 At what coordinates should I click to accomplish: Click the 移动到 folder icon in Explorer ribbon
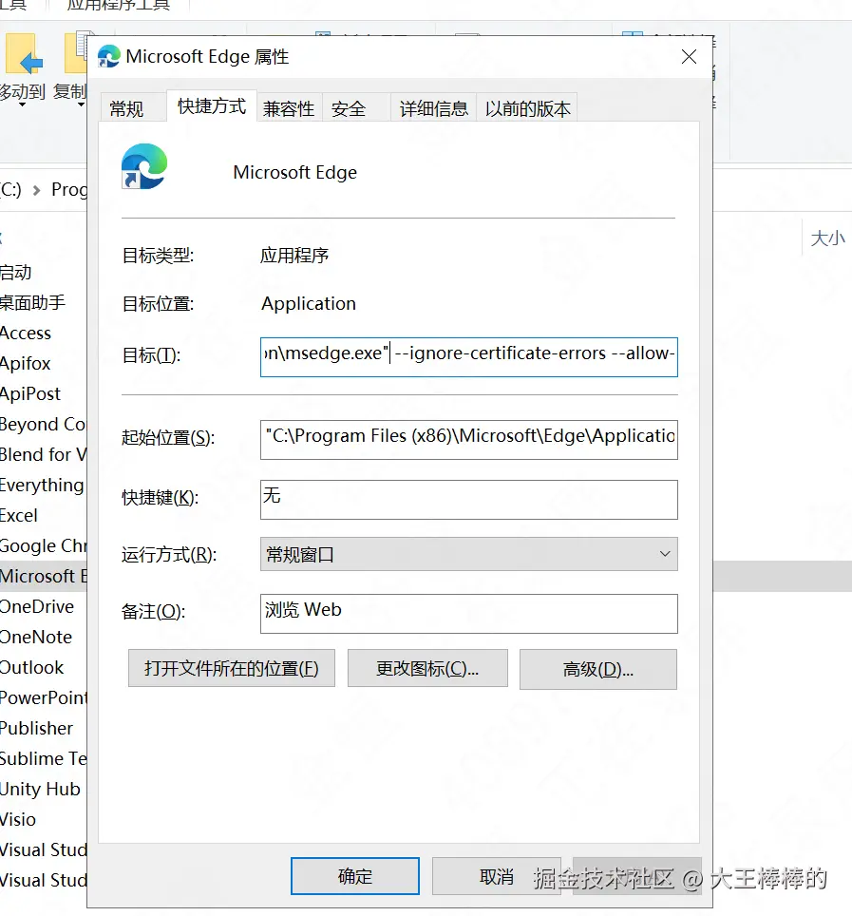click(x=24, y=54)
